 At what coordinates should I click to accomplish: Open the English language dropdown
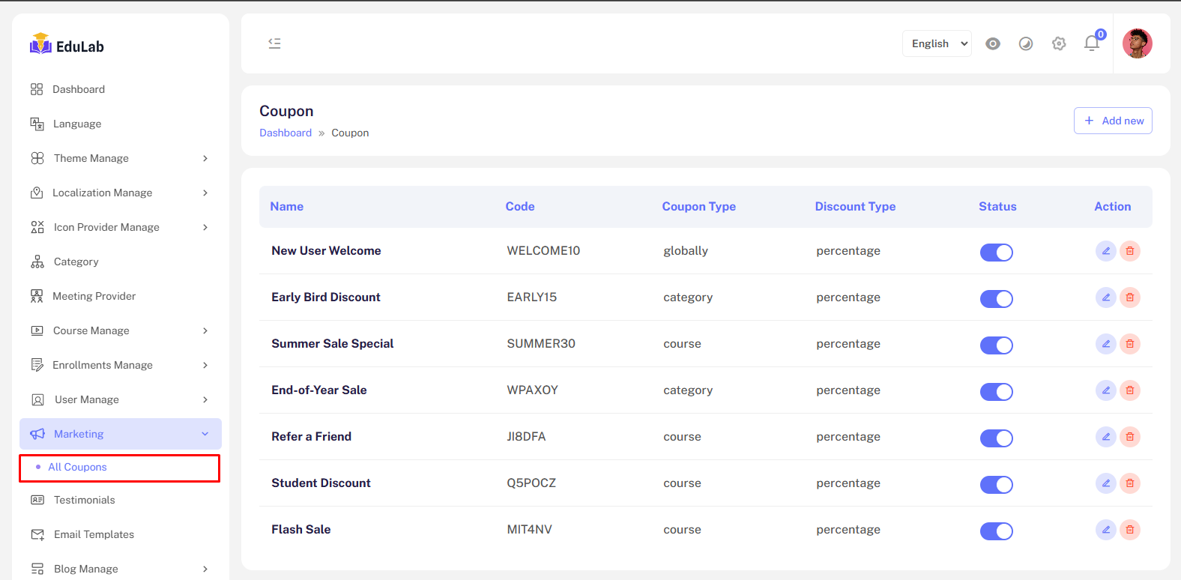pyautogui.click(x=937, y=43)
